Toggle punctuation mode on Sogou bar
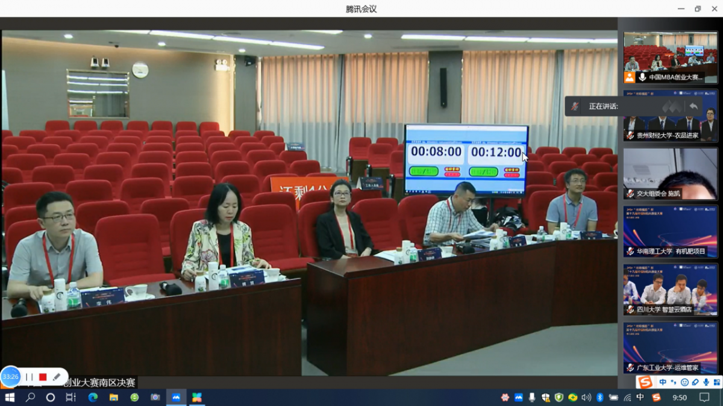The height and width of the screenshot is (406, 723). 674,383
